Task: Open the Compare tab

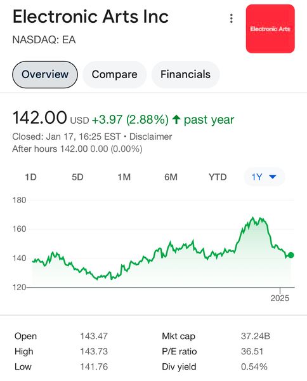Action: [114, 74]
